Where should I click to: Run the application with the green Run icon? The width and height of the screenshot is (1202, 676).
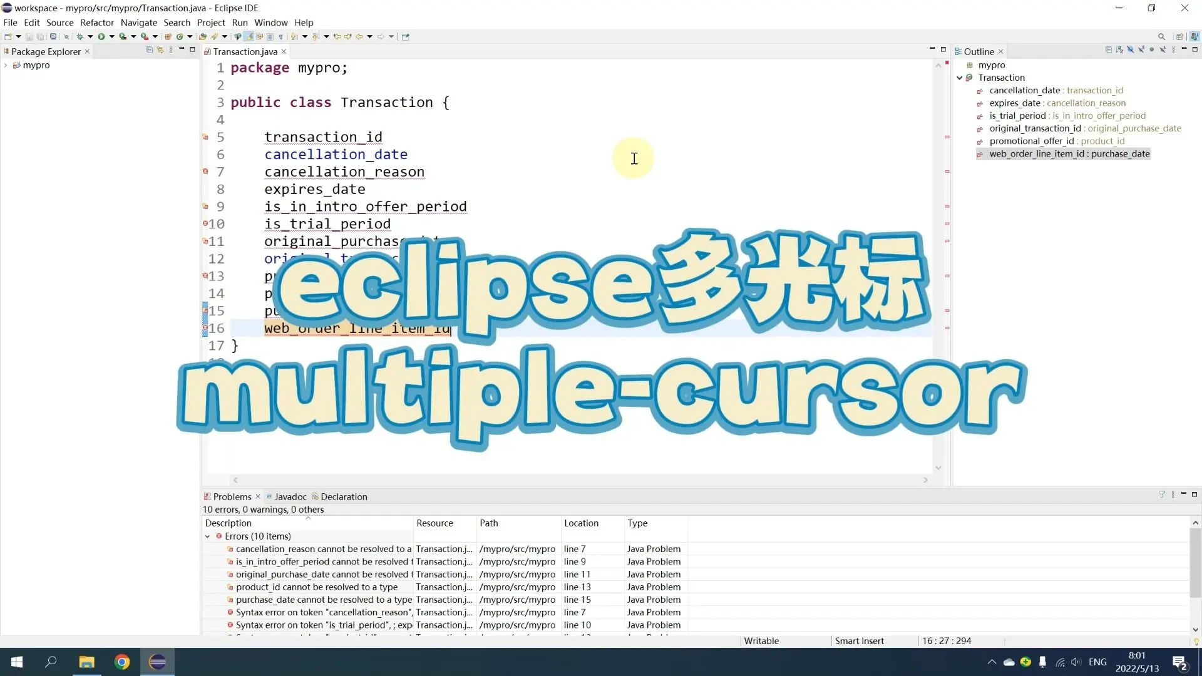point(101,36)
